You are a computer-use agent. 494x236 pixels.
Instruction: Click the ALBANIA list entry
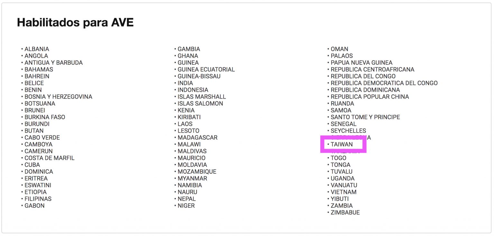pyautogui.click(x=37, y=49)
